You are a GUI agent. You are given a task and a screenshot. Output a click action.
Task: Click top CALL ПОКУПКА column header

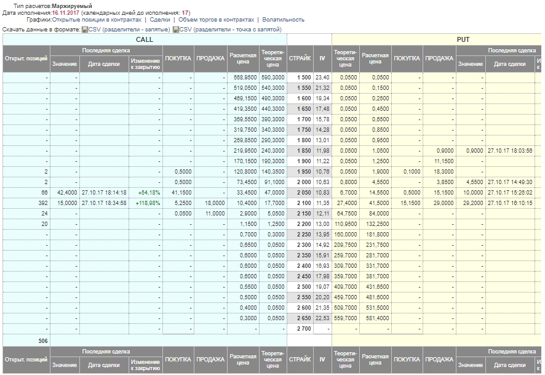tap(178, 58)
